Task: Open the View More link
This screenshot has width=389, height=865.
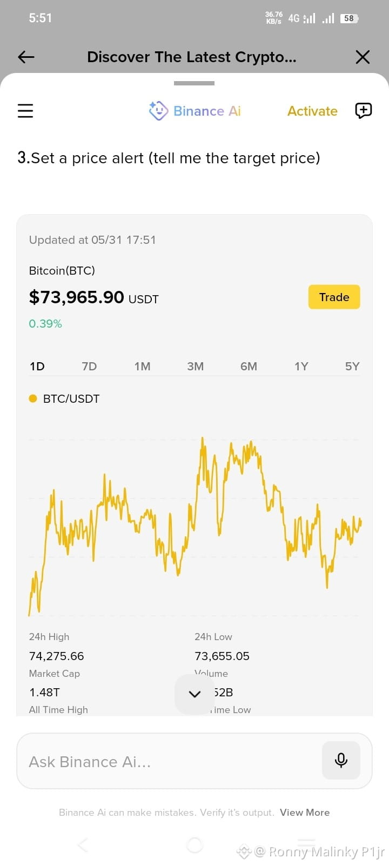Action: point(305,813)
